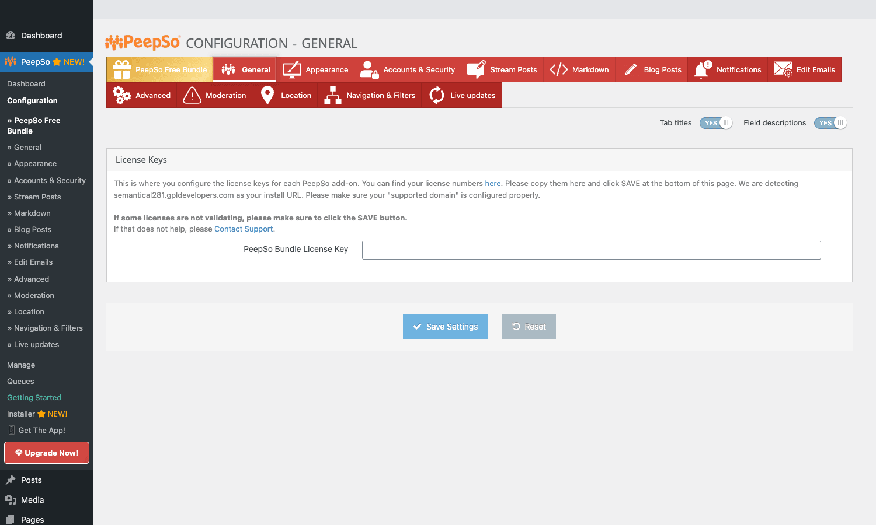The height and width of the screenshot is (525, 876).
Task: Select Accounts & Security in sidebar
Action: [47, 180]
